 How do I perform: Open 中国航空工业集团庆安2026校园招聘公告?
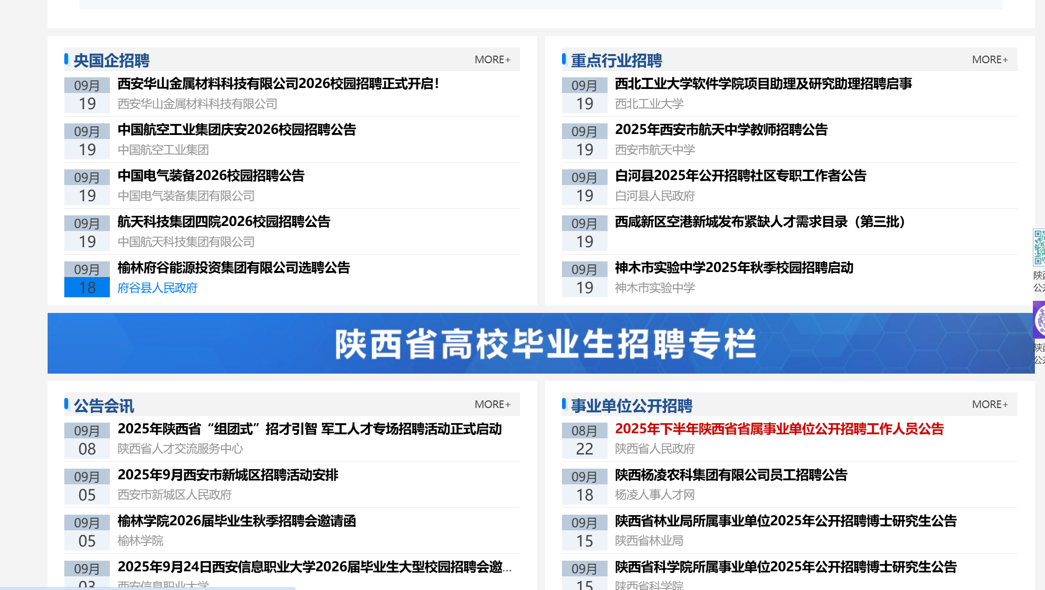(237, 130)
